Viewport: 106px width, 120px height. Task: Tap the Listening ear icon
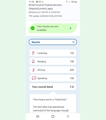33,53
